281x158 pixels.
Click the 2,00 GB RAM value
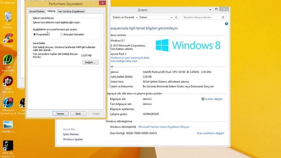coord(147,77)
